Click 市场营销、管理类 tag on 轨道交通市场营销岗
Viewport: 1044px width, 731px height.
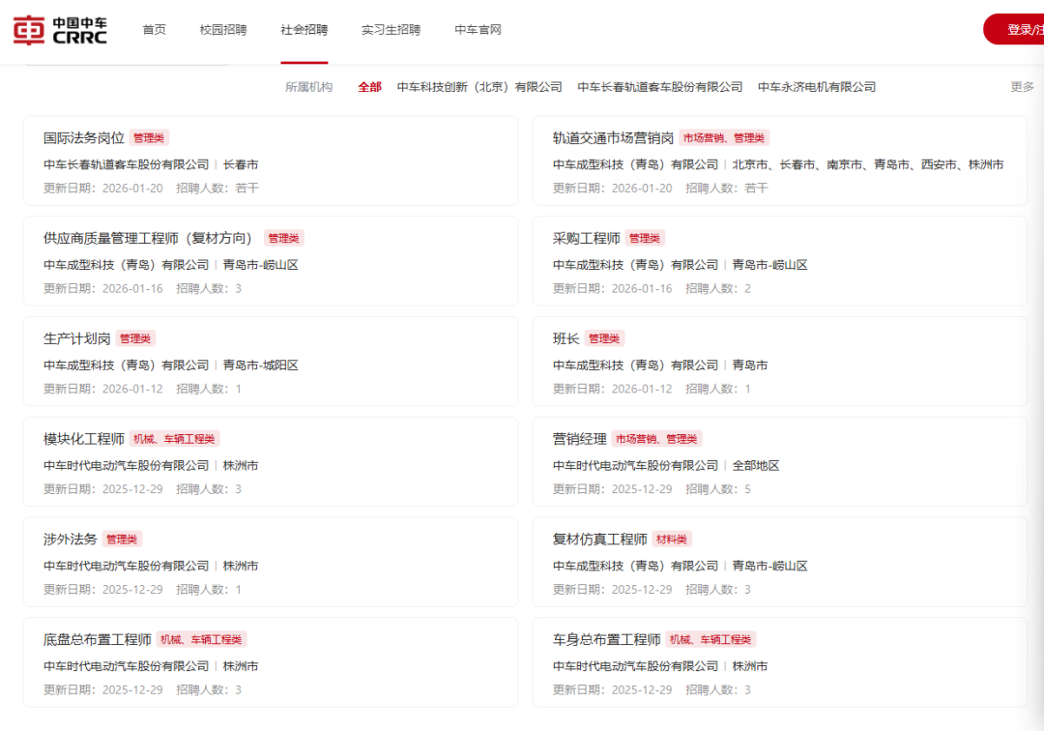pyautogui.click(x=724, y=138)
